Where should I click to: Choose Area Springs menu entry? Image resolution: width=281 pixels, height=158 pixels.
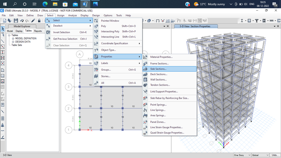pos(170,116)
